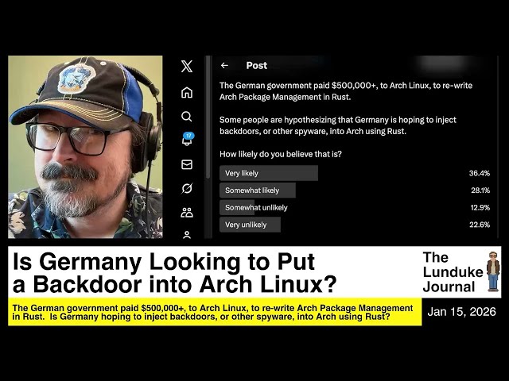
Task: Click the X logo icon
Action: point(187,66)
